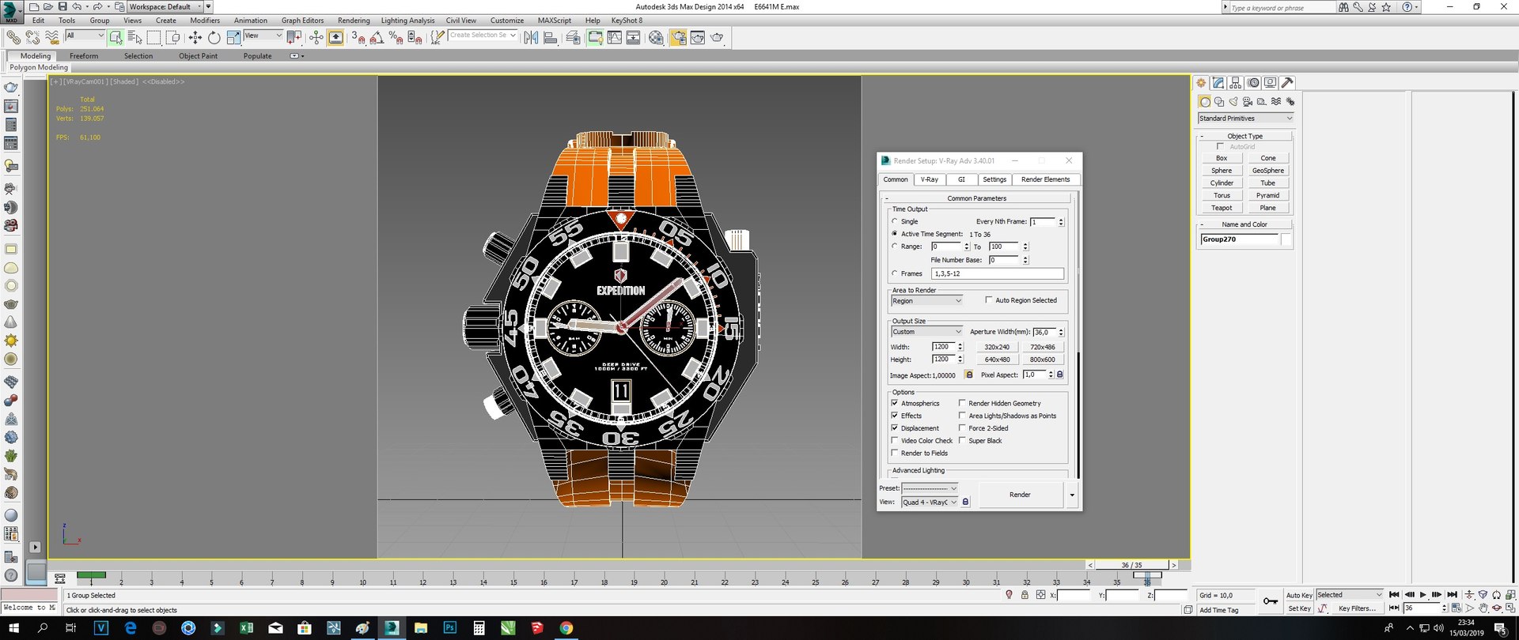Select Shapes category in Create panel
The image size is (1519, 640).
pyautogui.click(x=1219, y=102)
